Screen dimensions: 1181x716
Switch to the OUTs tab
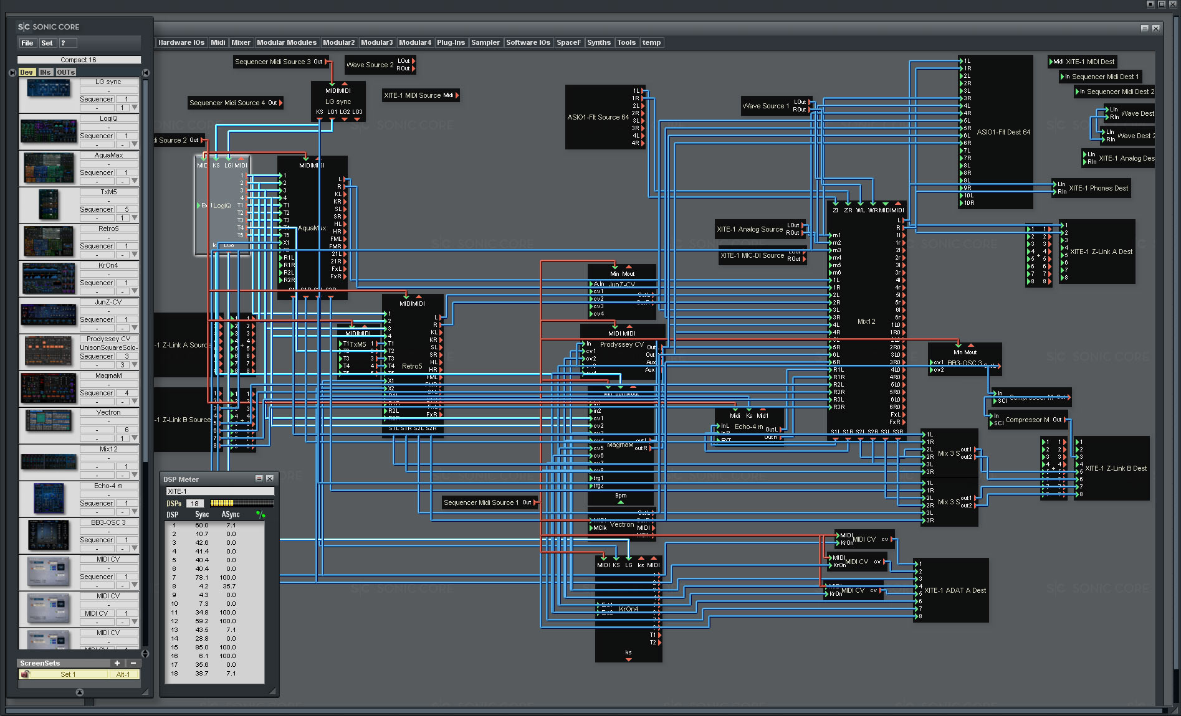pos(65,72)
